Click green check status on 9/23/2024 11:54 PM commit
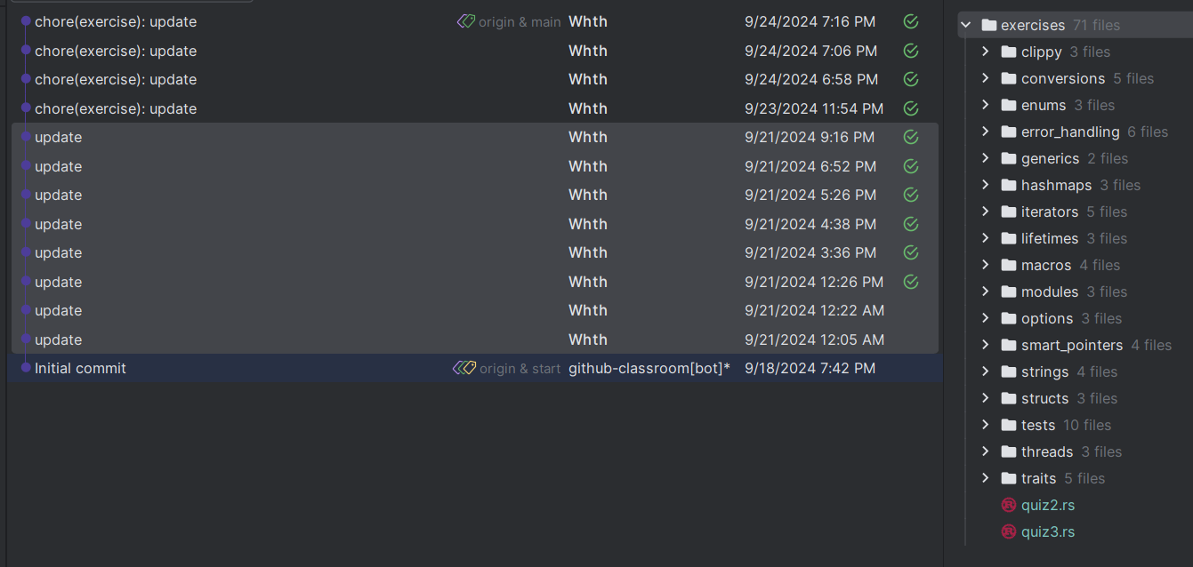 point(910,108)
